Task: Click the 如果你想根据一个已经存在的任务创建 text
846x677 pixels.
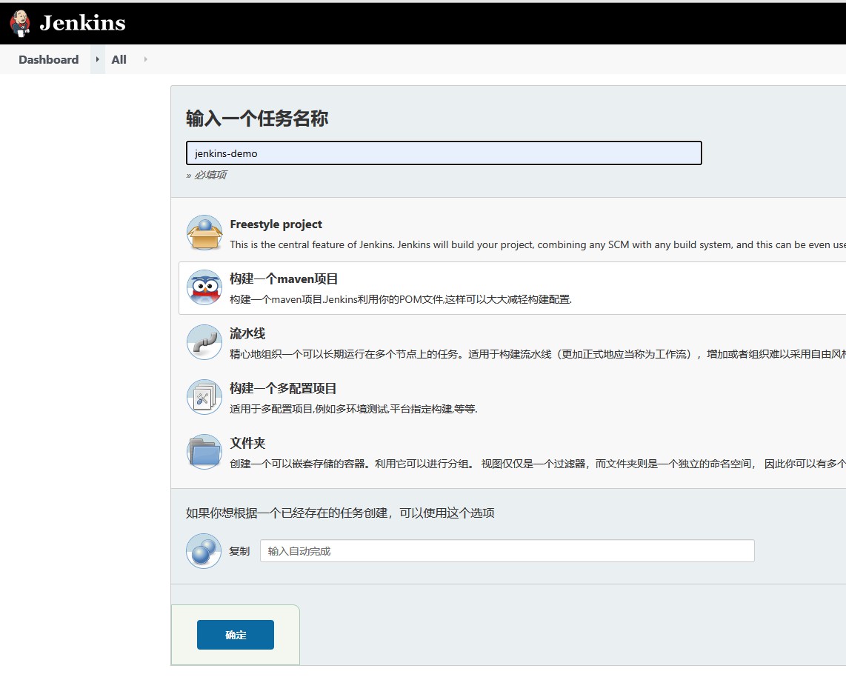Action: pos(340,513)
